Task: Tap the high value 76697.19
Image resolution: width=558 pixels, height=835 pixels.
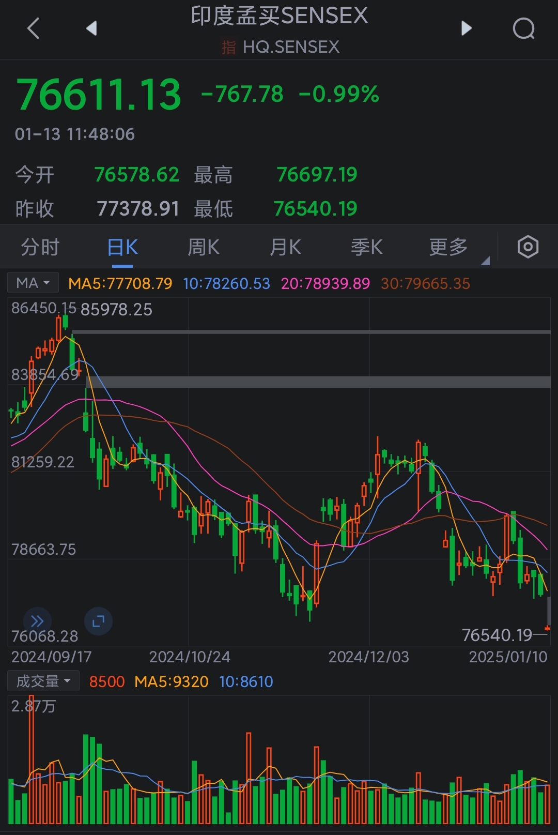Action: point(317,175)
